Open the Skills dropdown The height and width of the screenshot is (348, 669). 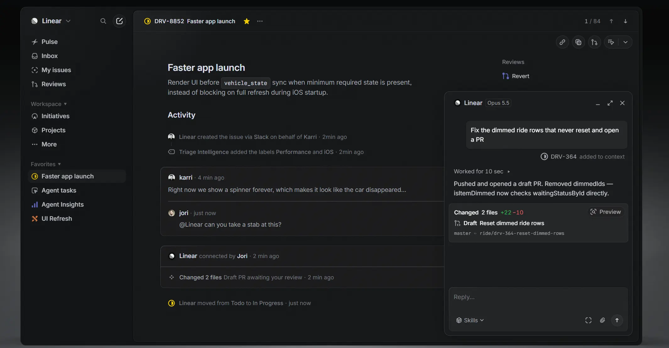470,320
